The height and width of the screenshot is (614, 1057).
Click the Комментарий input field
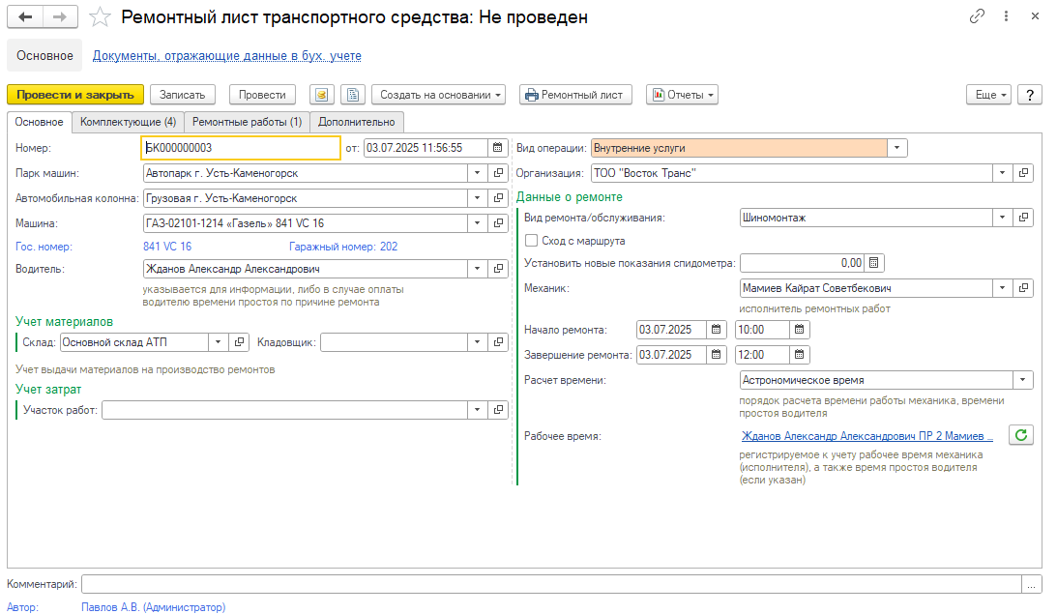pyautogui.click(x=550, y=584)
